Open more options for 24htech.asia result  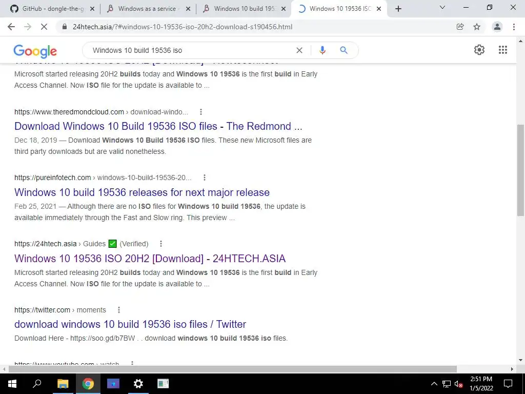[x=160, y=244]
